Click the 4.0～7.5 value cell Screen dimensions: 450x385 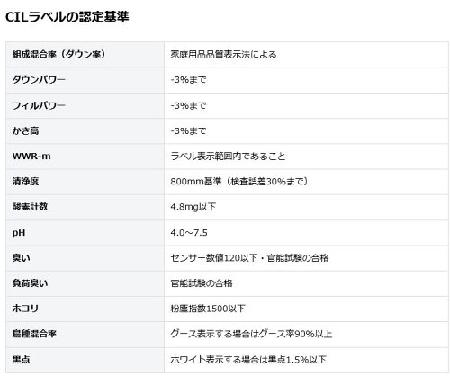(x=189, y=233)
